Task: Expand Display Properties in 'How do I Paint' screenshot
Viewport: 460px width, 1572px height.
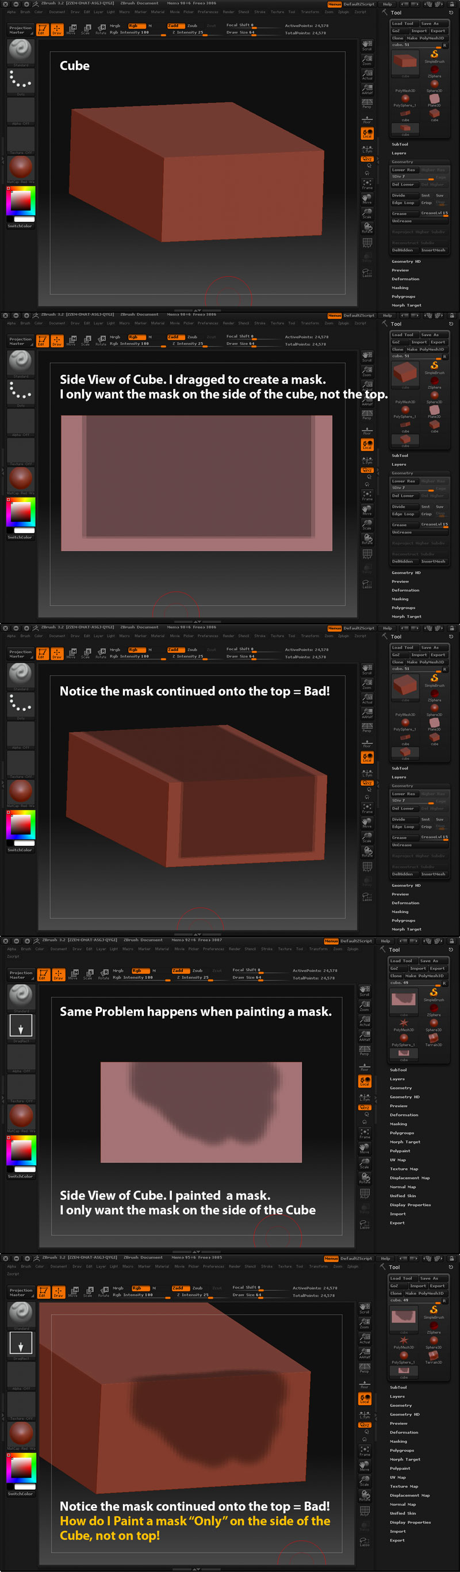Action: [411, 1522]
